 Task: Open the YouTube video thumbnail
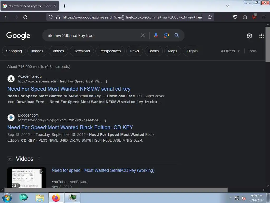pyautogui.click(x=27, y=178)
